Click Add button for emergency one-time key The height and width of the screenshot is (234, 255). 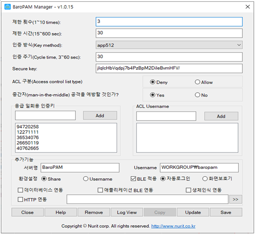(x=100, y=115)
